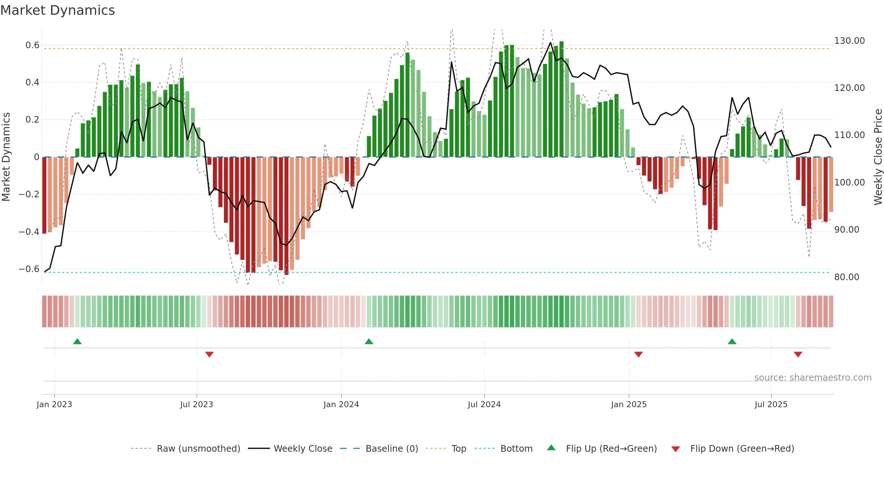Screen dimensions: 884x497
Task: Click the green Flip Up legend triangle icon
Action: (x=551, y=448)
